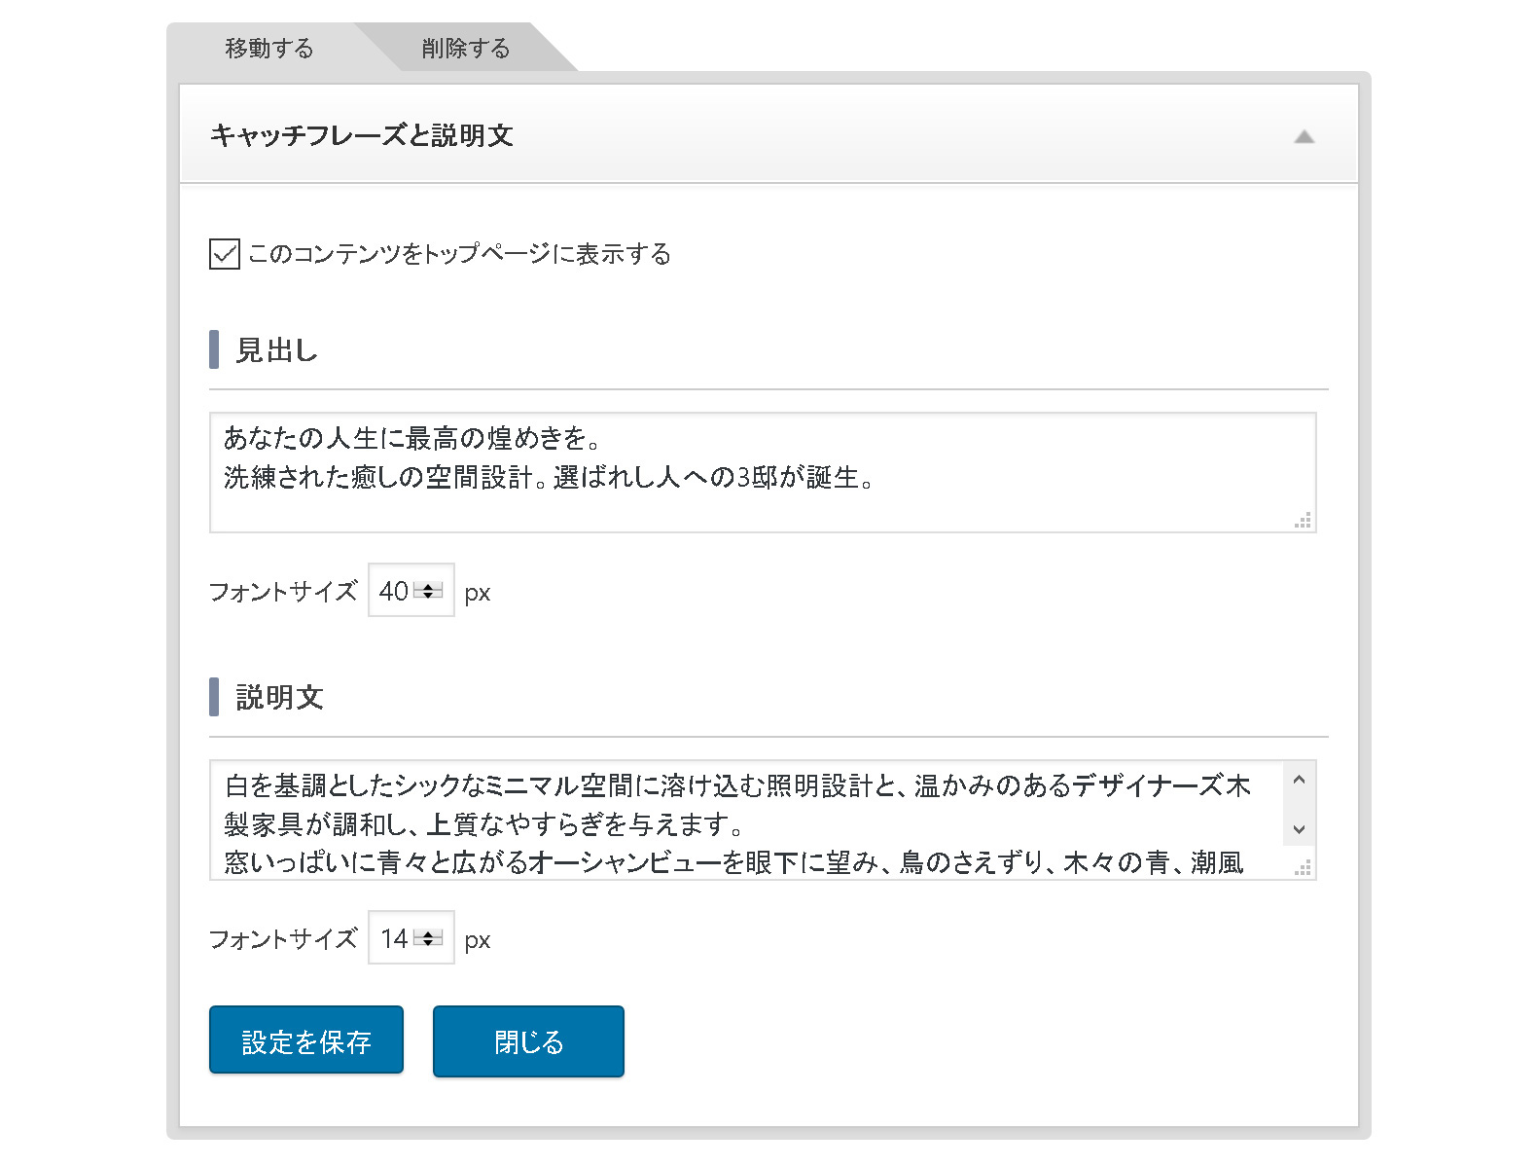Viewport: 1537px width, 1167px height.
Task: Click the キャッチフレーズと説明文 header title
Action: (x=362, y=135)
